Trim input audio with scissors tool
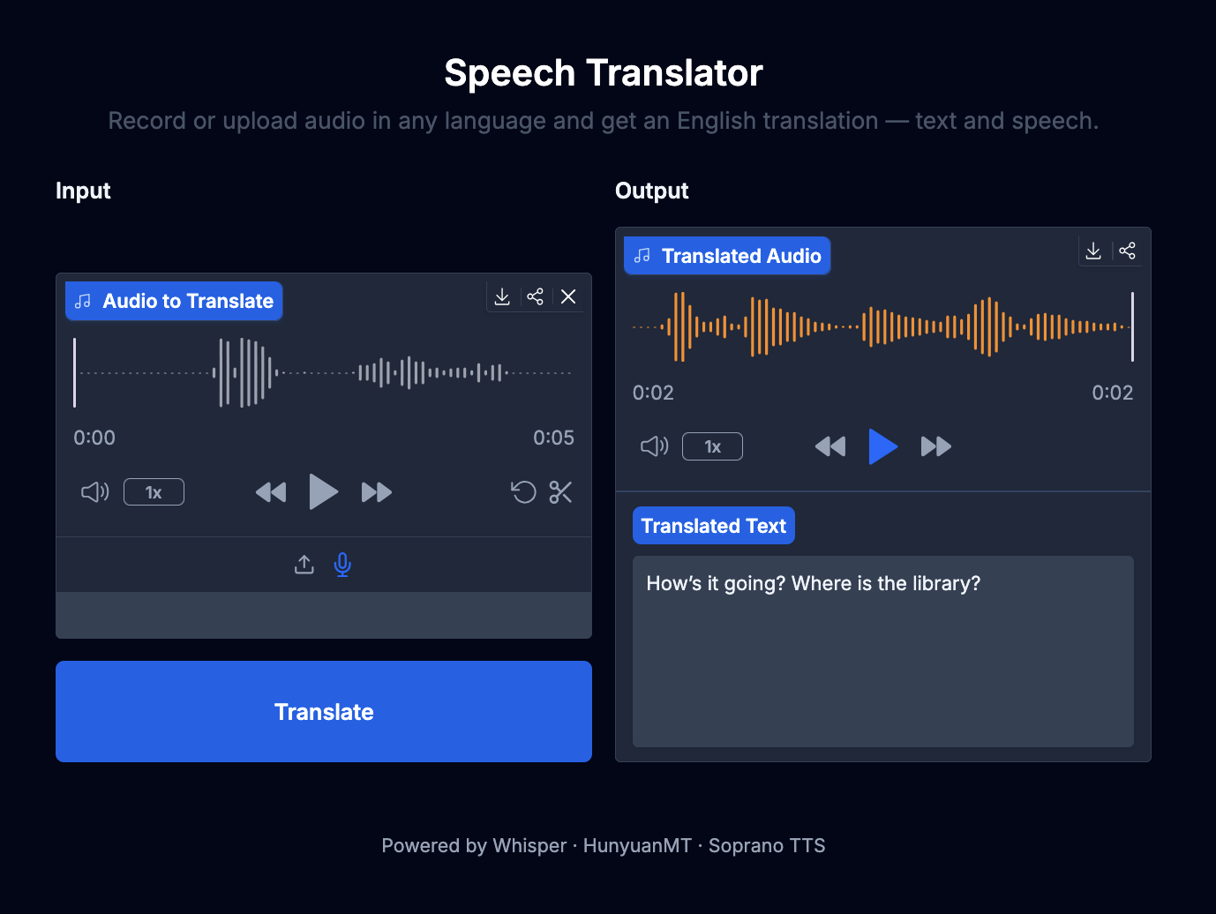Screen dimensions: 1216x914 [560, 492]
